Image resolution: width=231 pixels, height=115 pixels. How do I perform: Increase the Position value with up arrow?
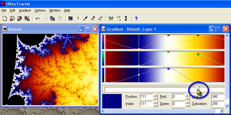(x=155, y=95)
